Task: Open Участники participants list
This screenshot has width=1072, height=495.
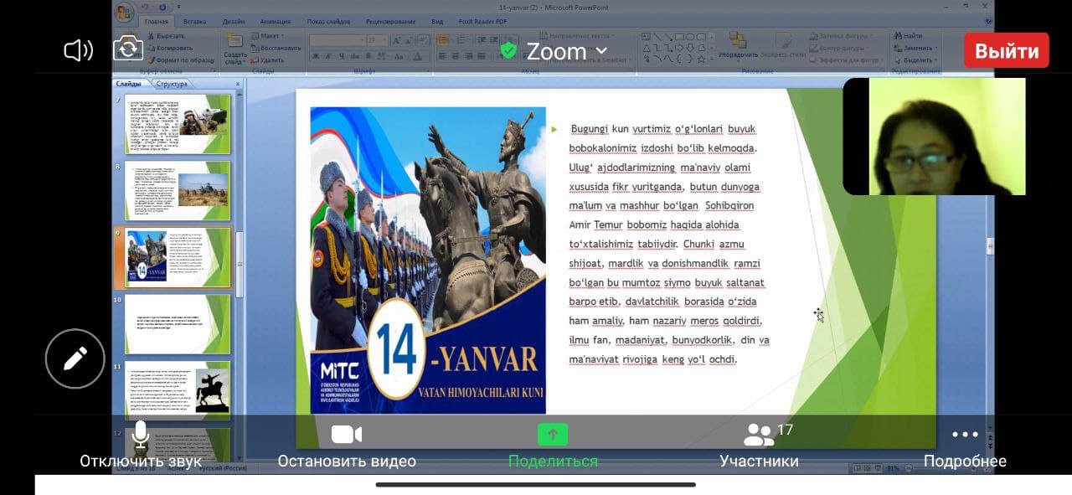Action: coord(759,444)
